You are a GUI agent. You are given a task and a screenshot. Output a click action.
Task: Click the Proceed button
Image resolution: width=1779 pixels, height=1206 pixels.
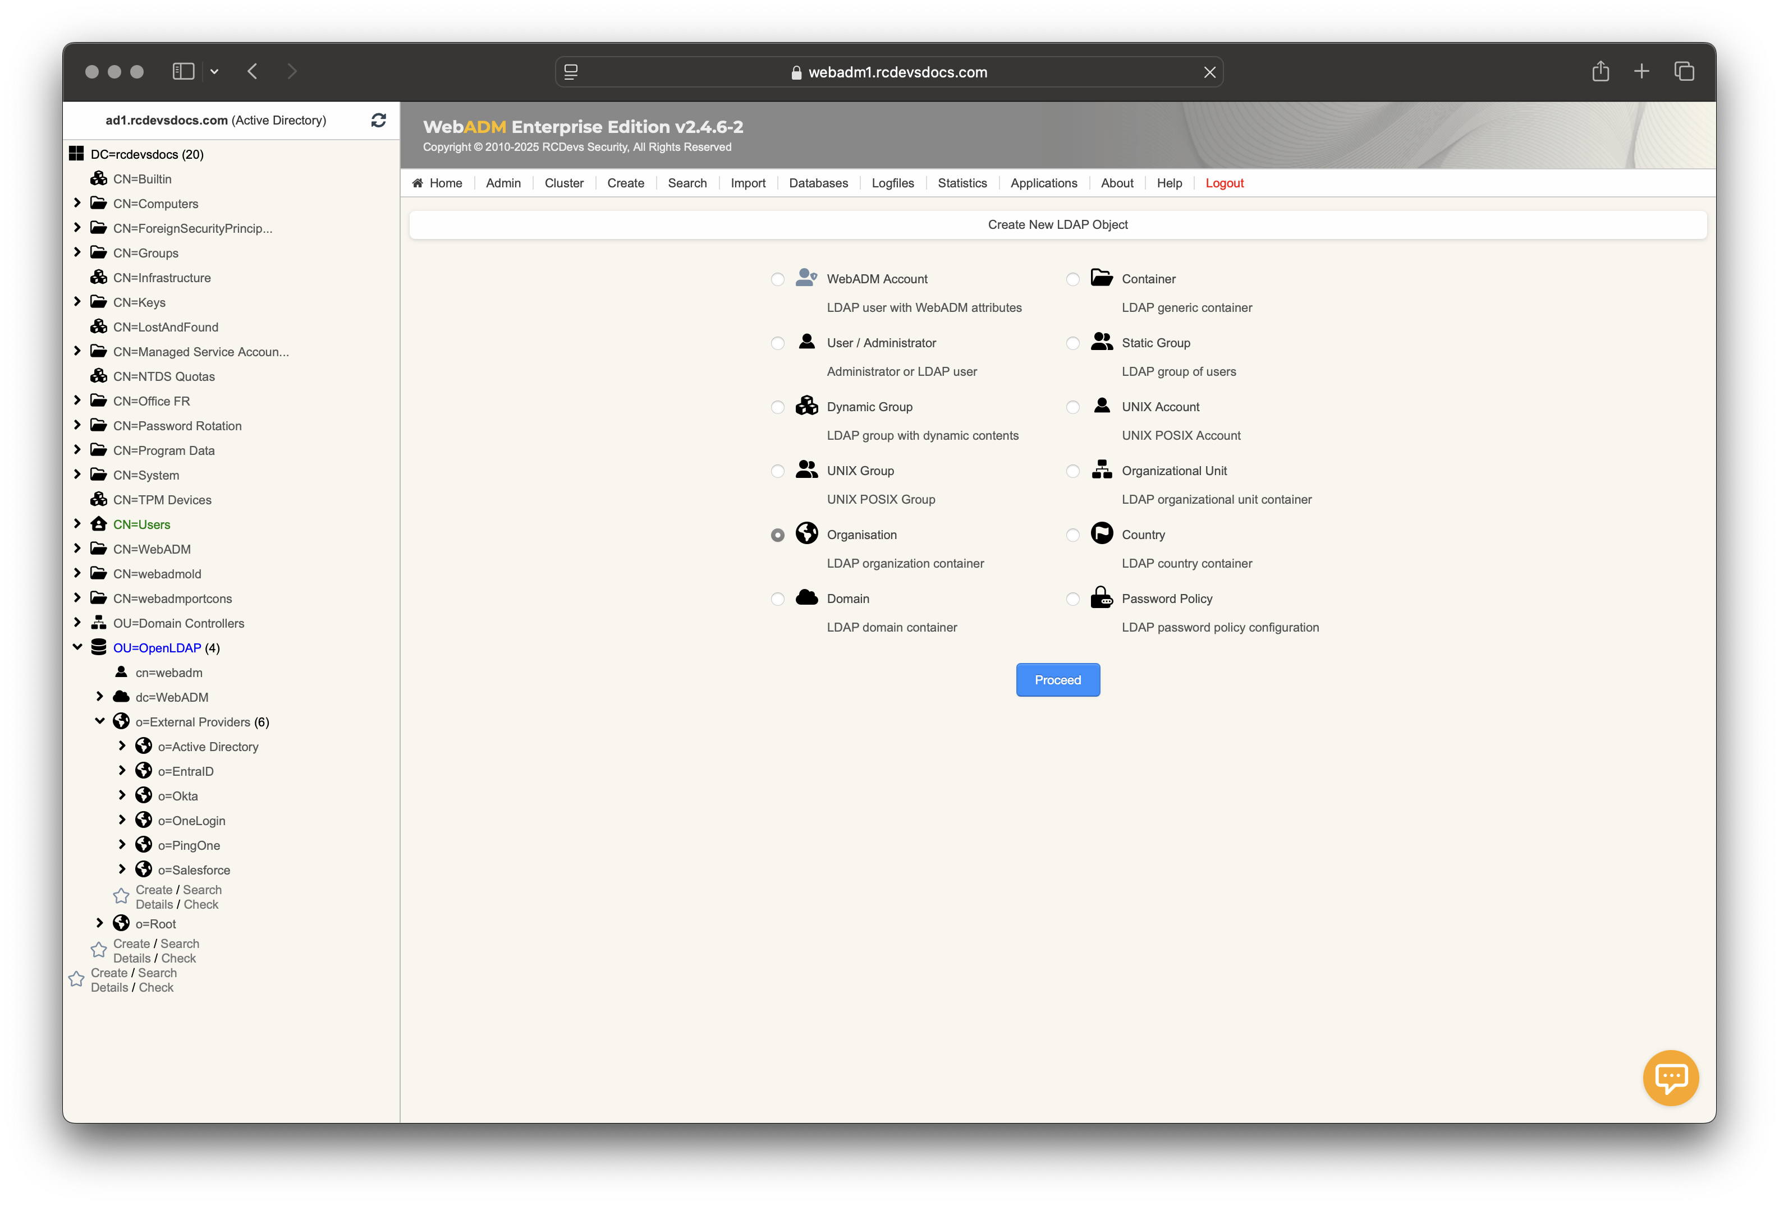click(1058, 679)
